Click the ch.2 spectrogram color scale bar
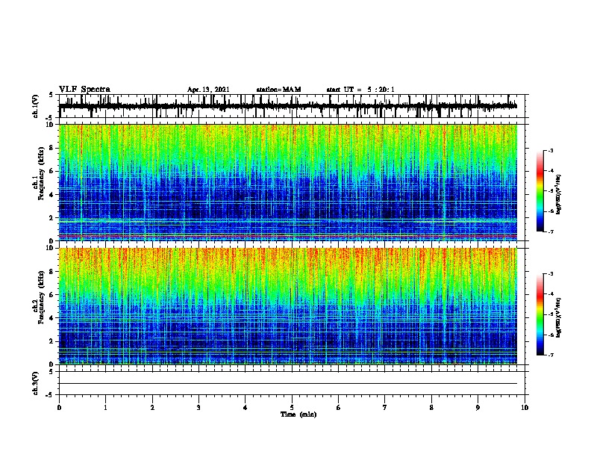This screenshot has height=457, width=591. pos(540,314)
